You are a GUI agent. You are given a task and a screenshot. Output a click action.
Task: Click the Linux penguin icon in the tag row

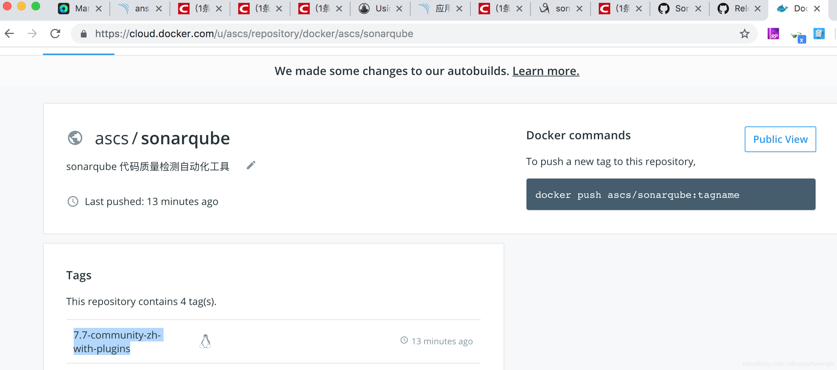[205, 341]
